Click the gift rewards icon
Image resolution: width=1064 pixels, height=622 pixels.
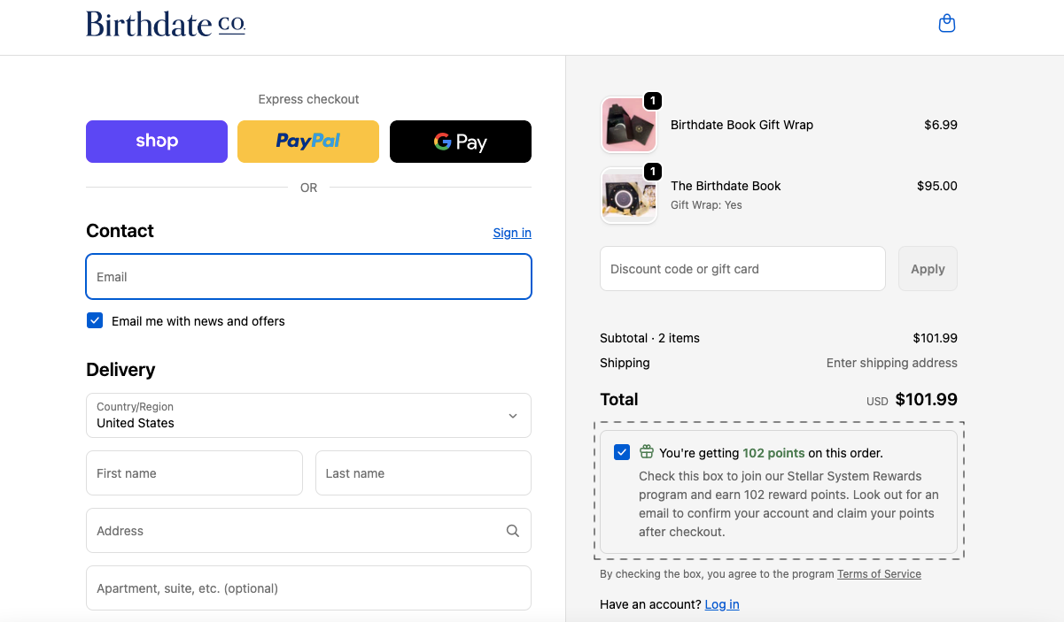click(647, 452)
